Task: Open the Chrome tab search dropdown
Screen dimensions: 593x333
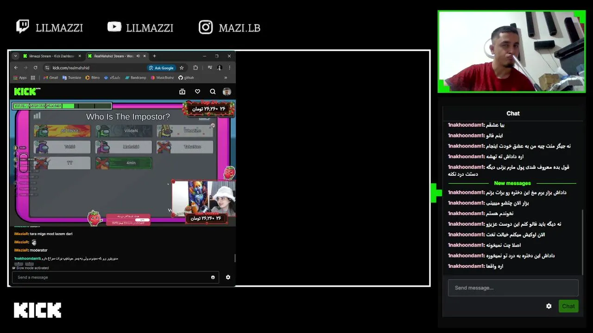Action: point(15,56)
